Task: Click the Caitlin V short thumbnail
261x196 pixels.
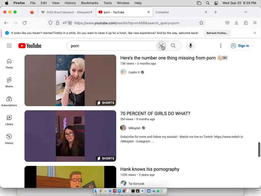Action: coord(70,80)
